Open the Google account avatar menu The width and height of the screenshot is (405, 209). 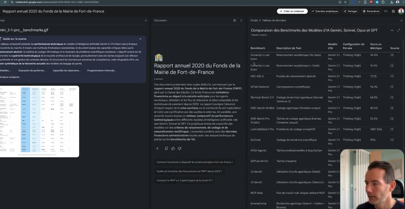401,11
